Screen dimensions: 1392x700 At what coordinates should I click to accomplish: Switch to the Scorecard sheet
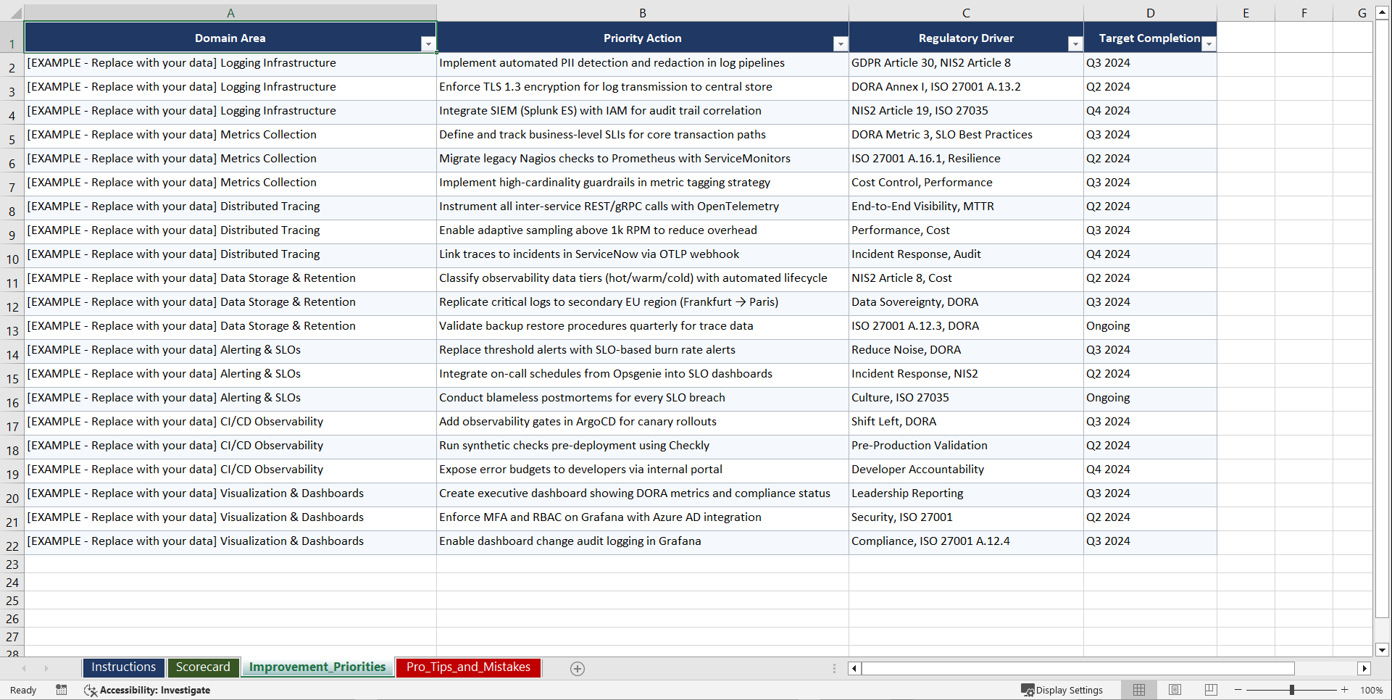click(x=203, y=667)
